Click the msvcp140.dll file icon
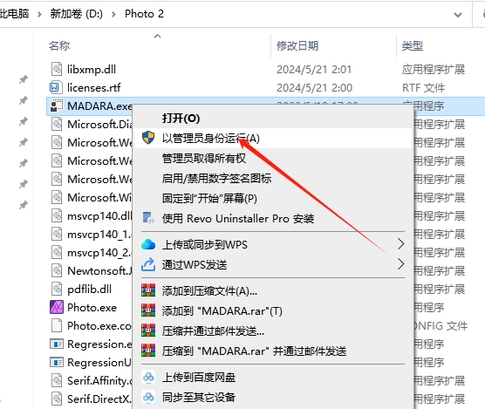485x409 pixels. (x=57, y=215)
